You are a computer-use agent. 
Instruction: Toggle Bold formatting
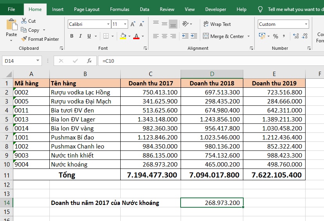(x=72, y=36)
